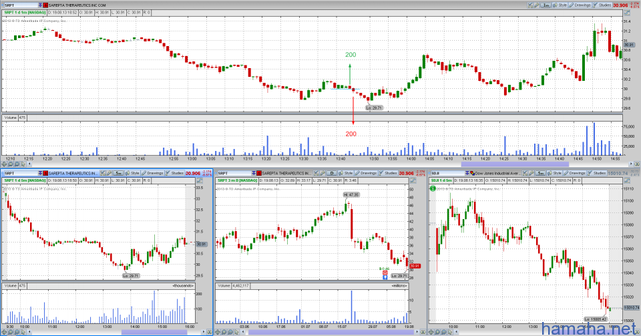Click the share icon on the SRPT 5m chart
The height and width of the screenshot is (336, 641).
[x=103, y=173]
